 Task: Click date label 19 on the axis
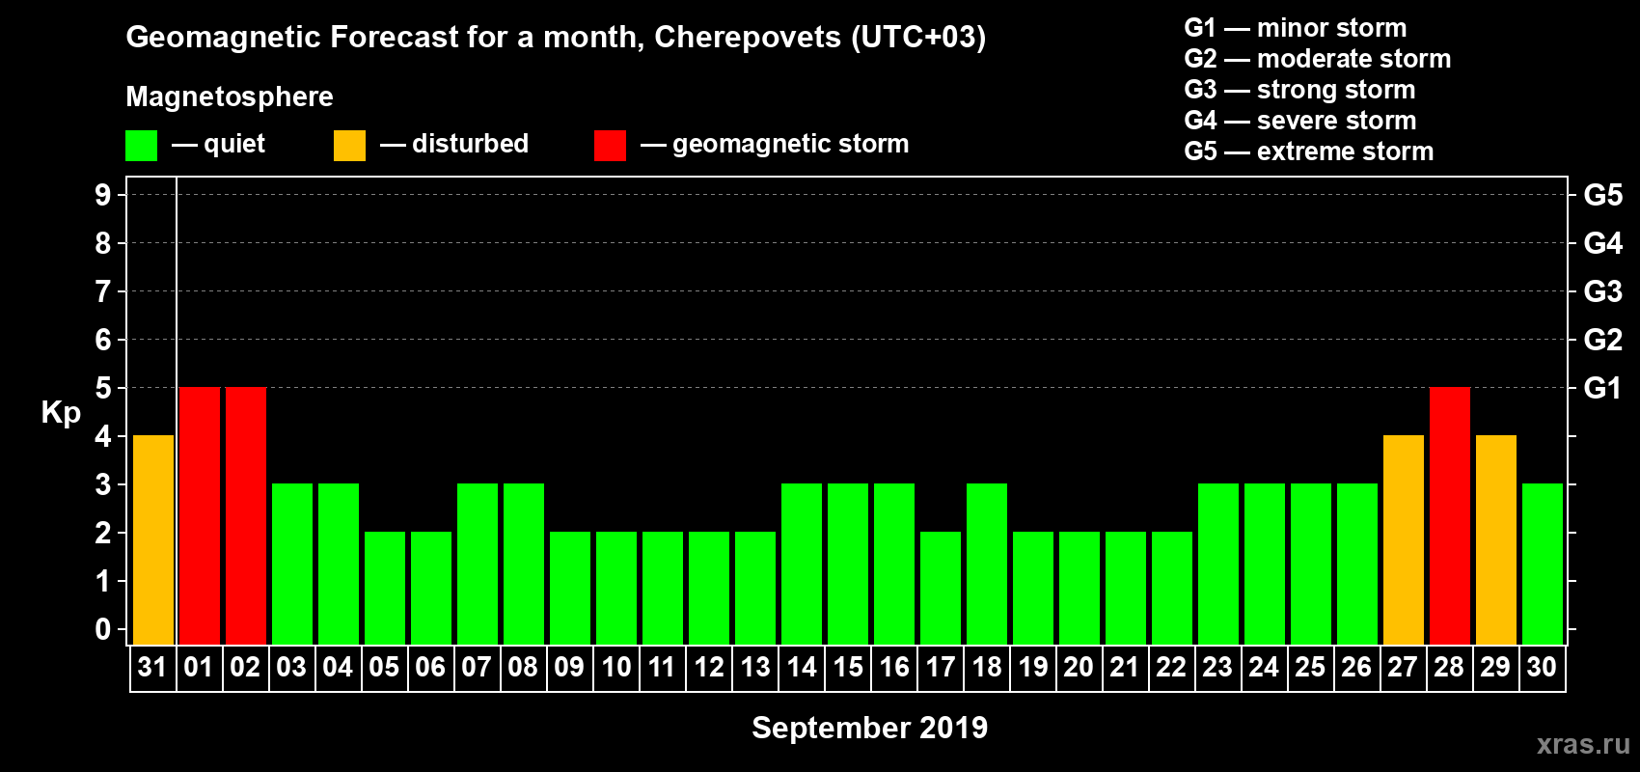tap(1033, 667)
